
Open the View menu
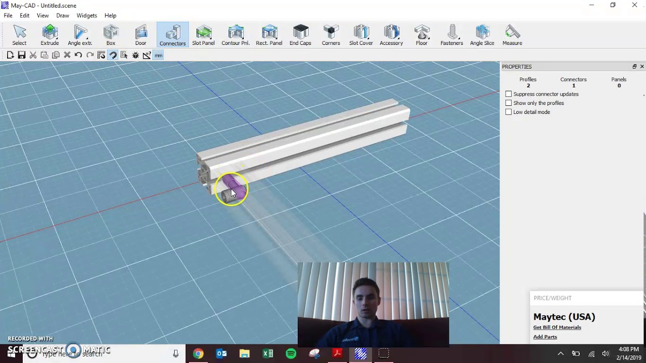click(x=43, y=16)
